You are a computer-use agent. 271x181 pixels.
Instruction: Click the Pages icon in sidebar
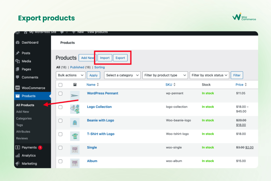(18, 69)
